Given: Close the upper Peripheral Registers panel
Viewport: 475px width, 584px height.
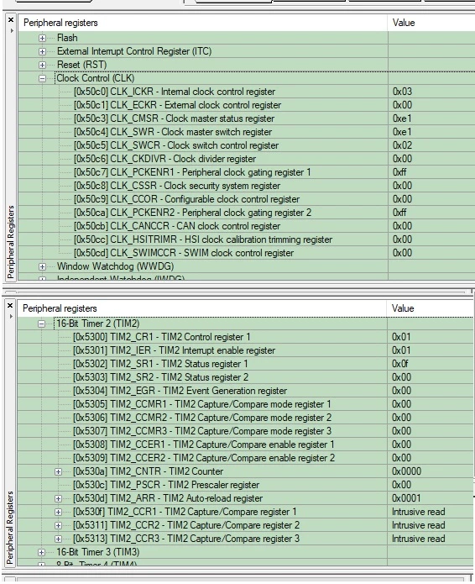Looking at the screenshot, I should tap(11, 19).
